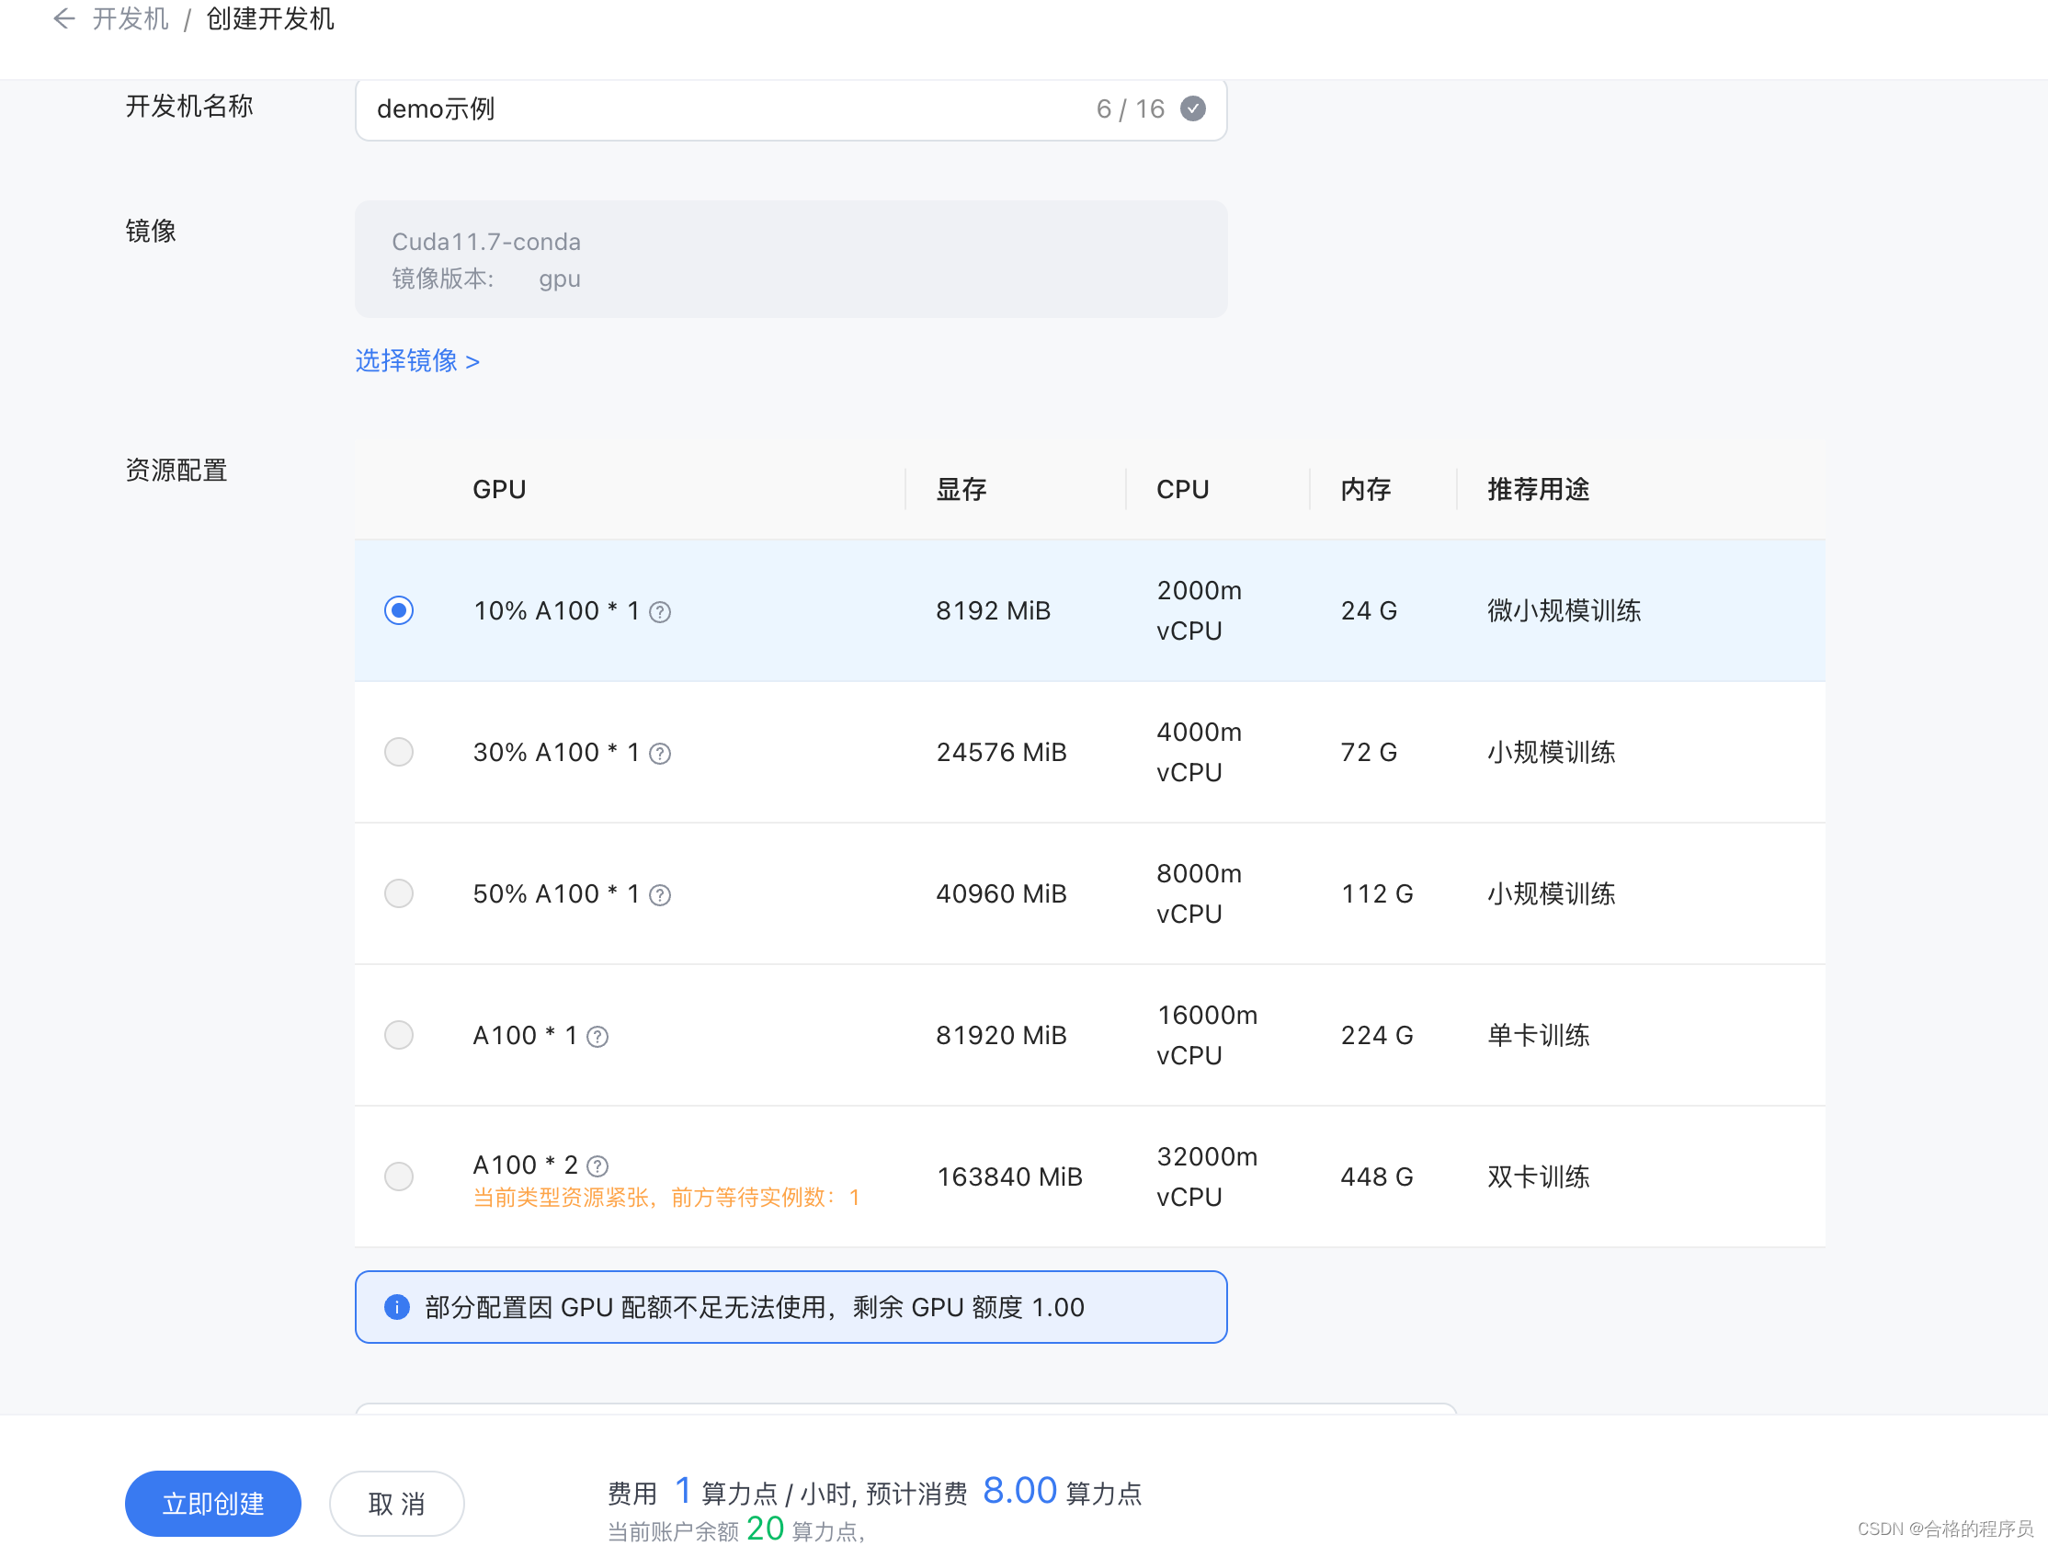The height and width of the screenshot is (1546, 2048).
Task: Click the 24576 MiB cell
Action: pyautogui.click(x=1001, y=753)
